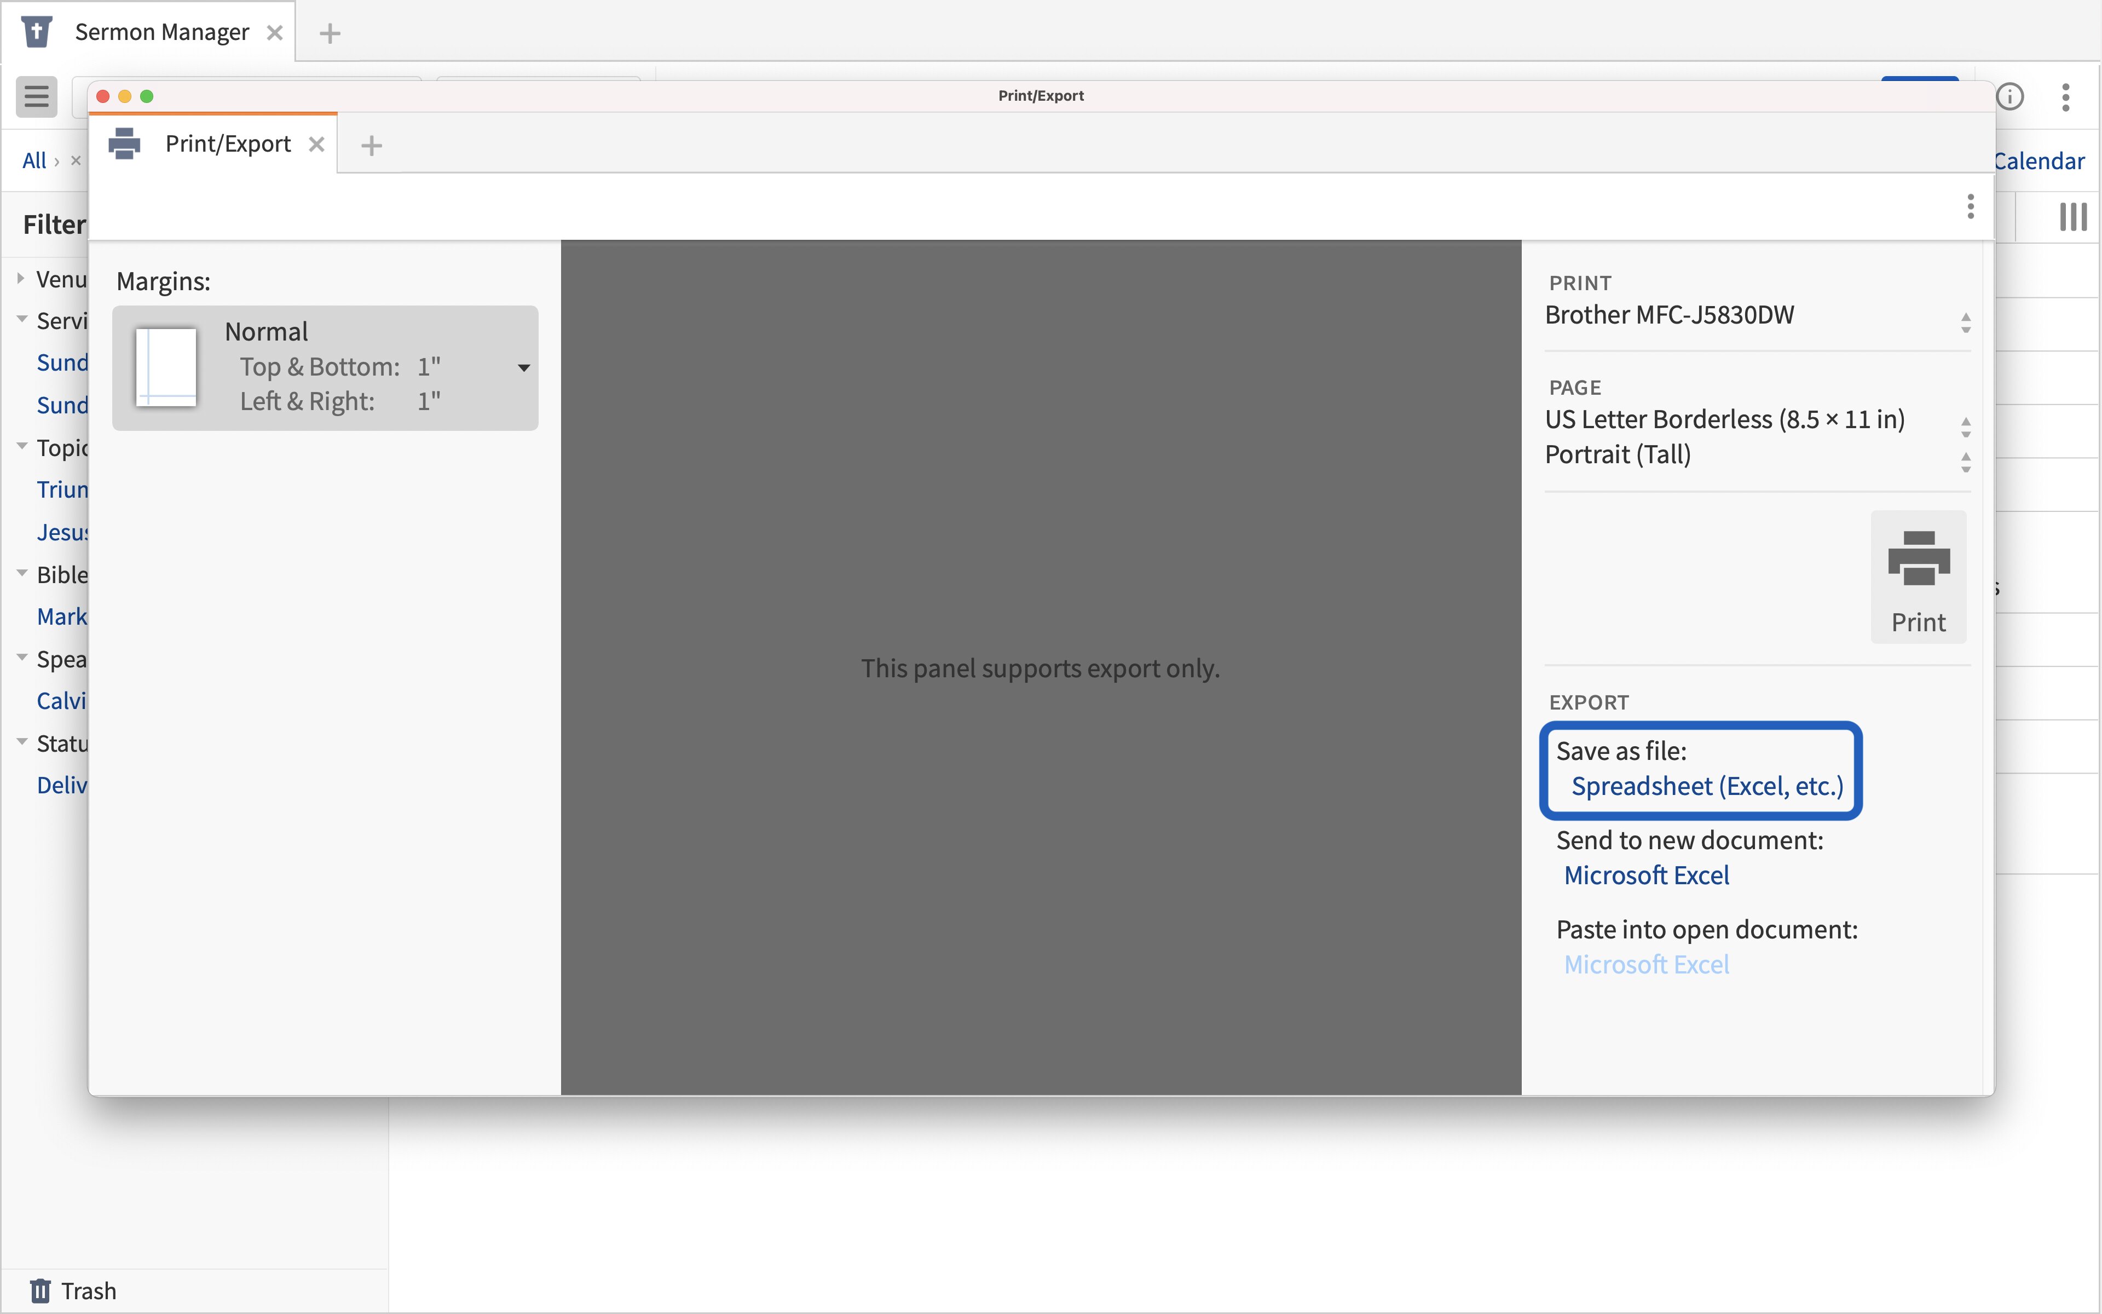Maximize the Print/Export window with green button
The height and width of the screenshot is (1314, 2102).
pos(147,96)
